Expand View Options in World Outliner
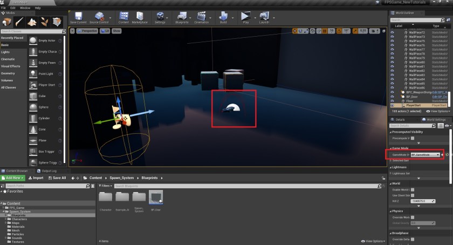This screenshot has height=245, width=453. pyautogui.click(x=437, y=111)
